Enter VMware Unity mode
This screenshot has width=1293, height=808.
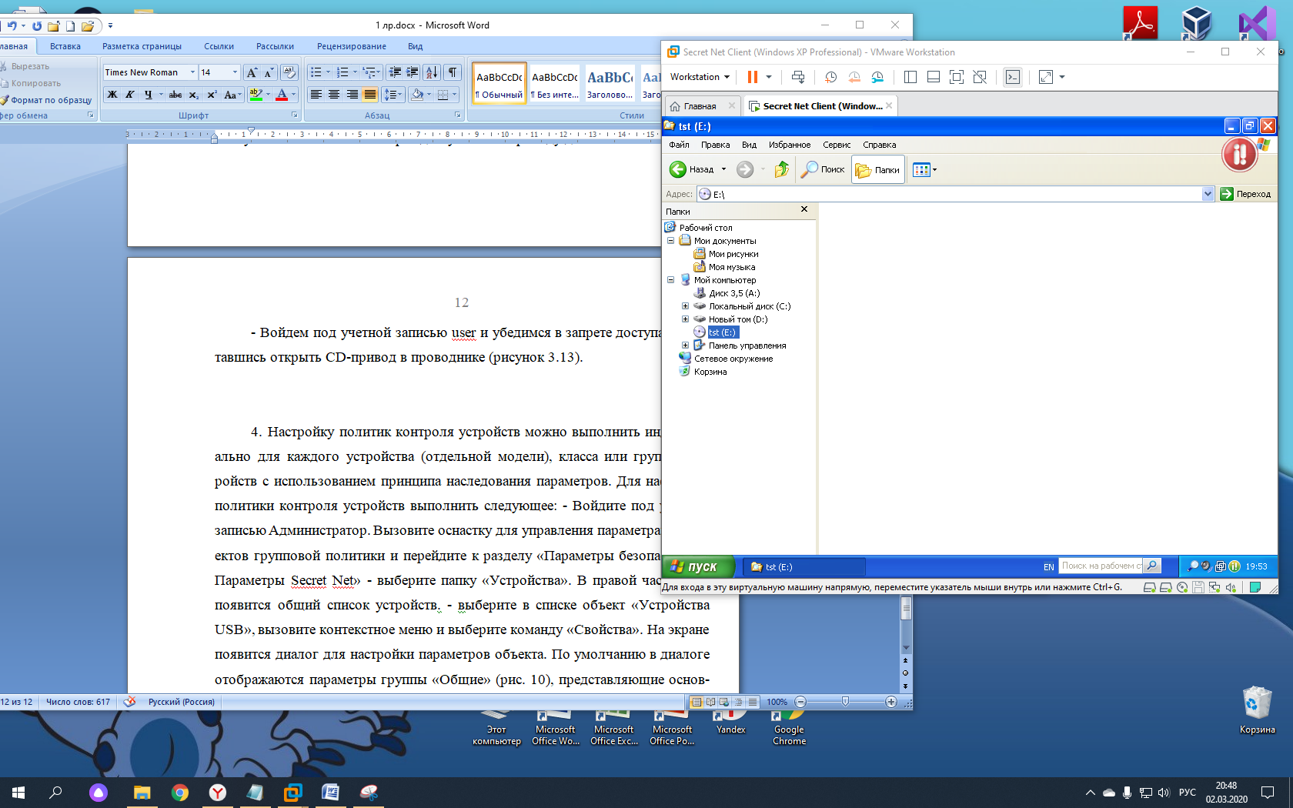980,77
